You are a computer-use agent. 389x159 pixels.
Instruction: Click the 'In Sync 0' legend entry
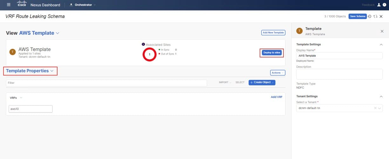(167, 50)
